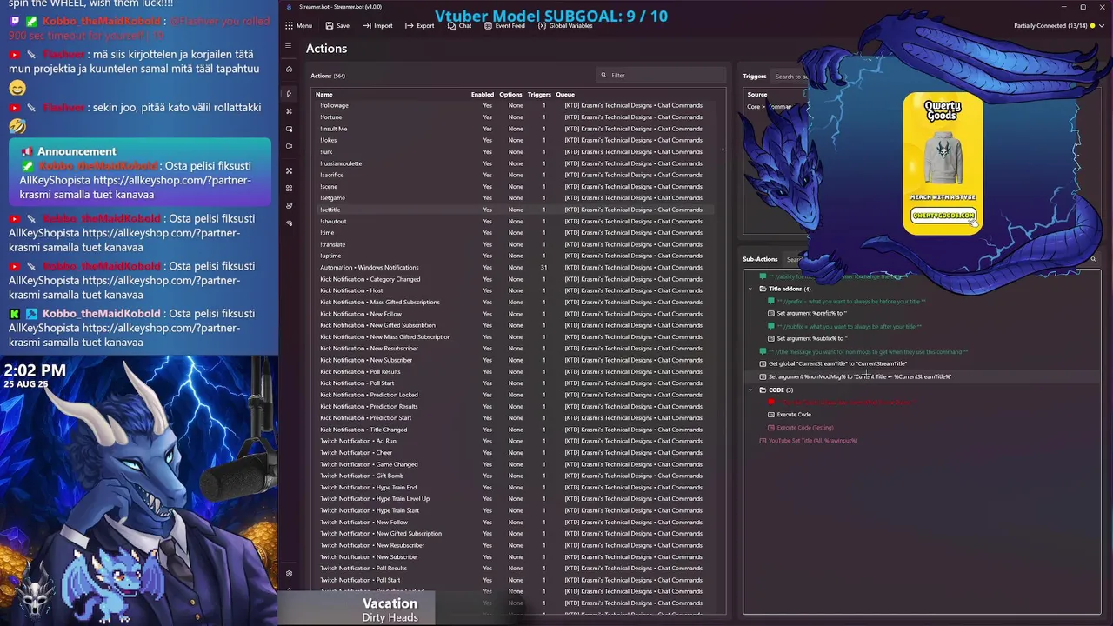This screenshot has height=626, width=1113.
Task: Open the sidebar user-settings icon
Action: (289, 206)
